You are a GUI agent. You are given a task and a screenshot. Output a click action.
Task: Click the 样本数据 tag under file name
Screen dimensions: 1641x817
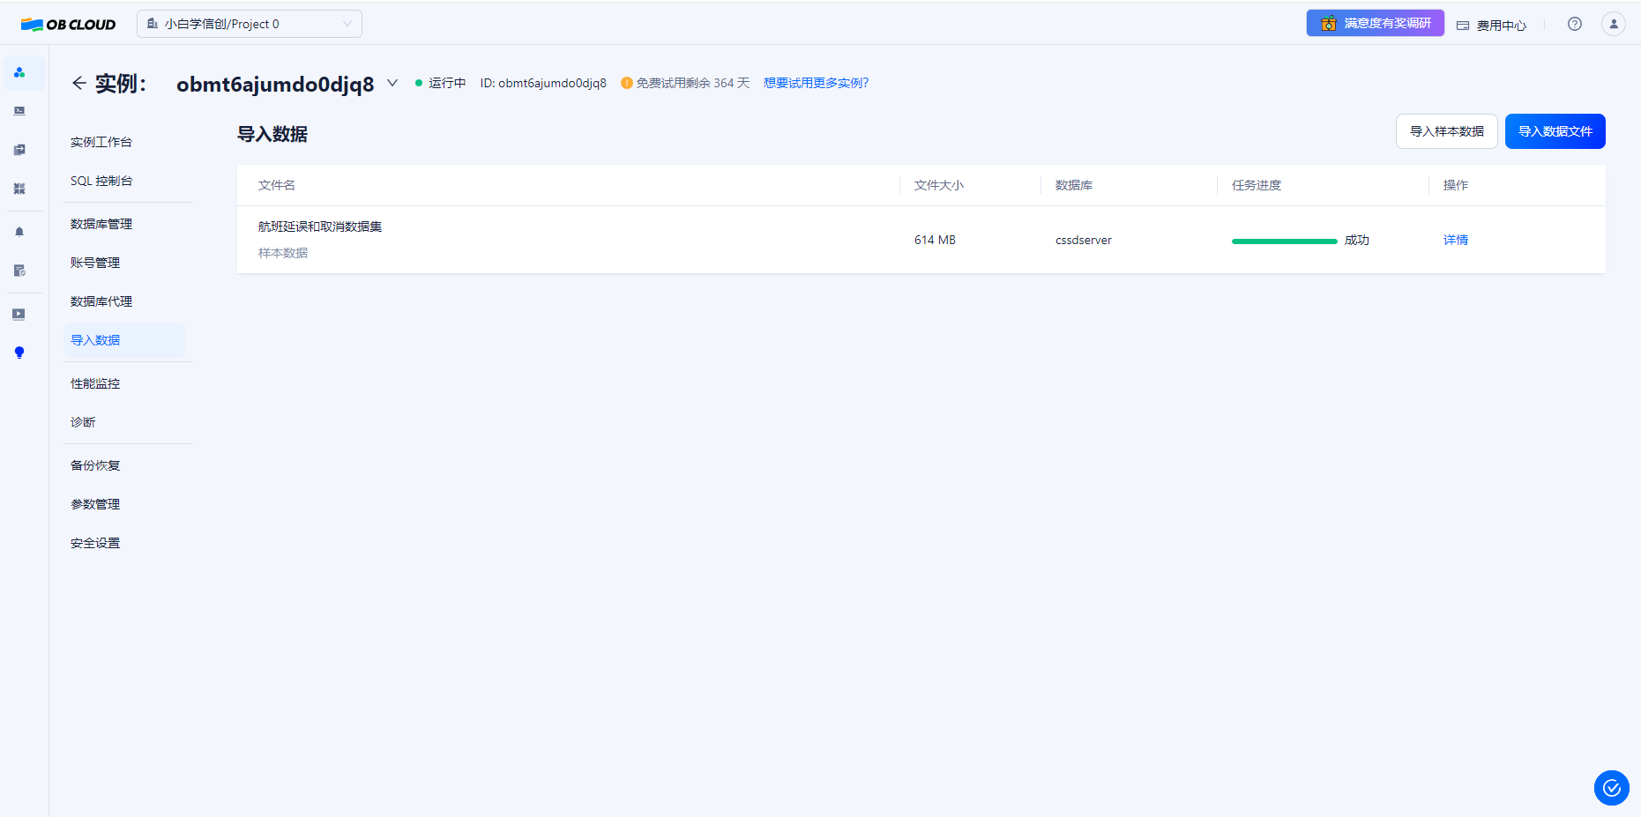pos(283,253)
